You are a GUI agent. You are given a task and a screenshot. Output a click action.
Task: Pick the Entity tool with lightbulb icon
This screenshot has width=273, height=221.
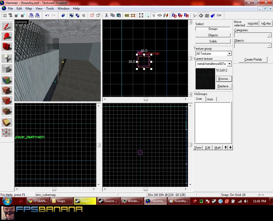point(7,58)
